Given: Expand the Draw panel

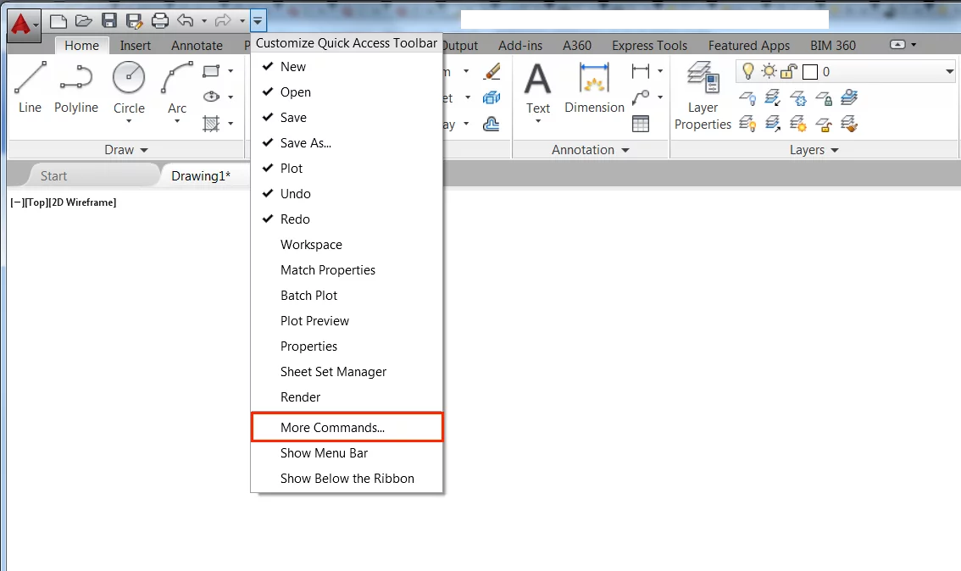Looking at the screenshot, I should click(125, 149).
